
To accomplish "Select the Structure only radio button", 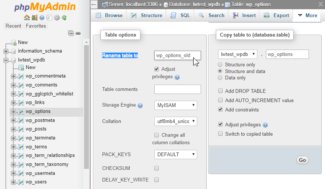I will click(220, 64).
